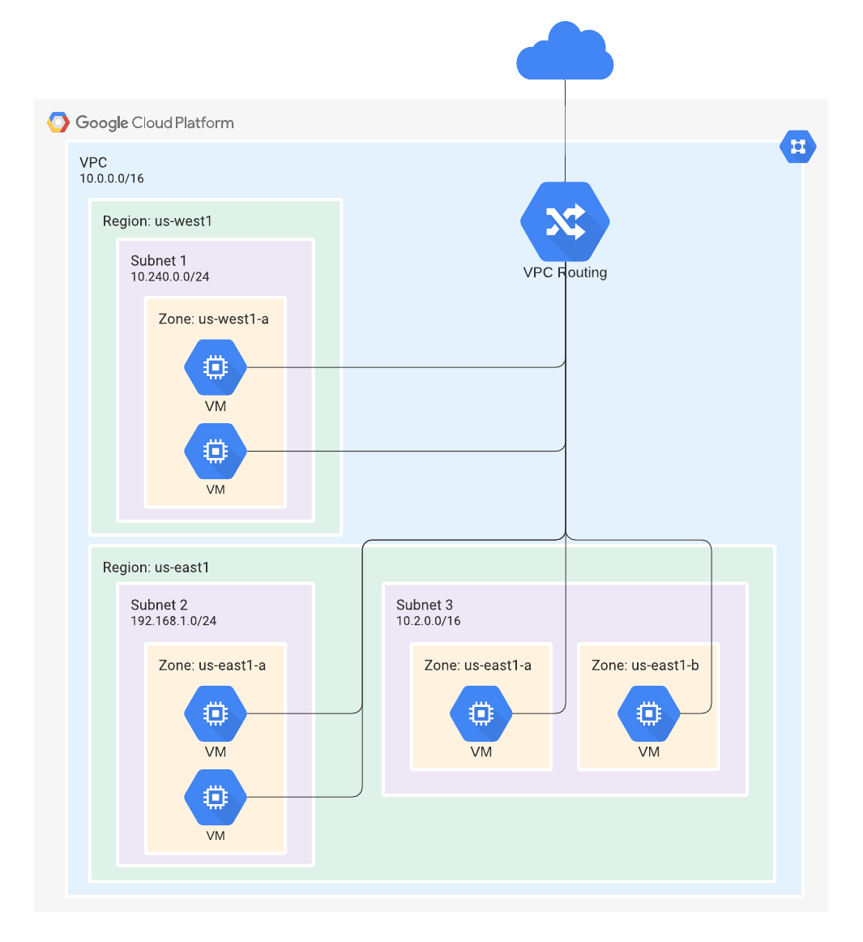Select the upper VM icon in us-west1-a zone

[x=215, y=367]
